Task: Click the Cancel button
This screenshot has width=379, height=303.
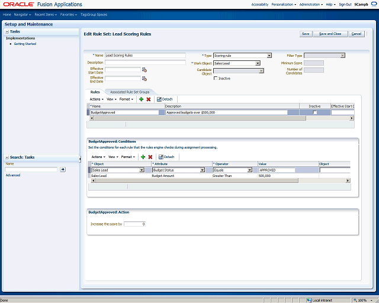Action: pyautogui.click(x=356, y=34)
